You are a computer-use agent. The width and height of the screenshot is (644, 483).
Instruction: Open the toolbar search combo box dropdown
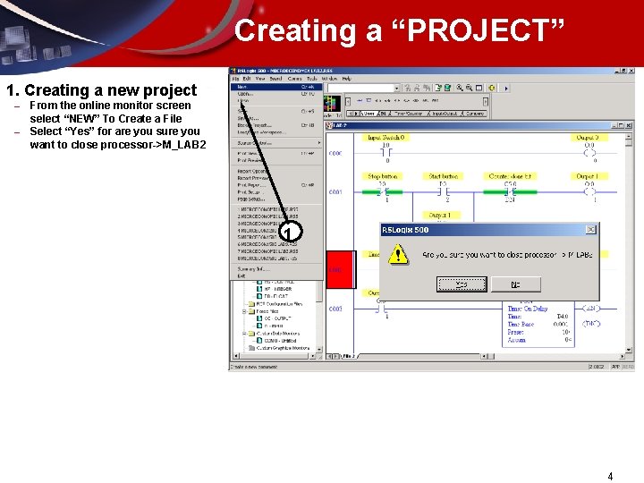tap(397, 88)
